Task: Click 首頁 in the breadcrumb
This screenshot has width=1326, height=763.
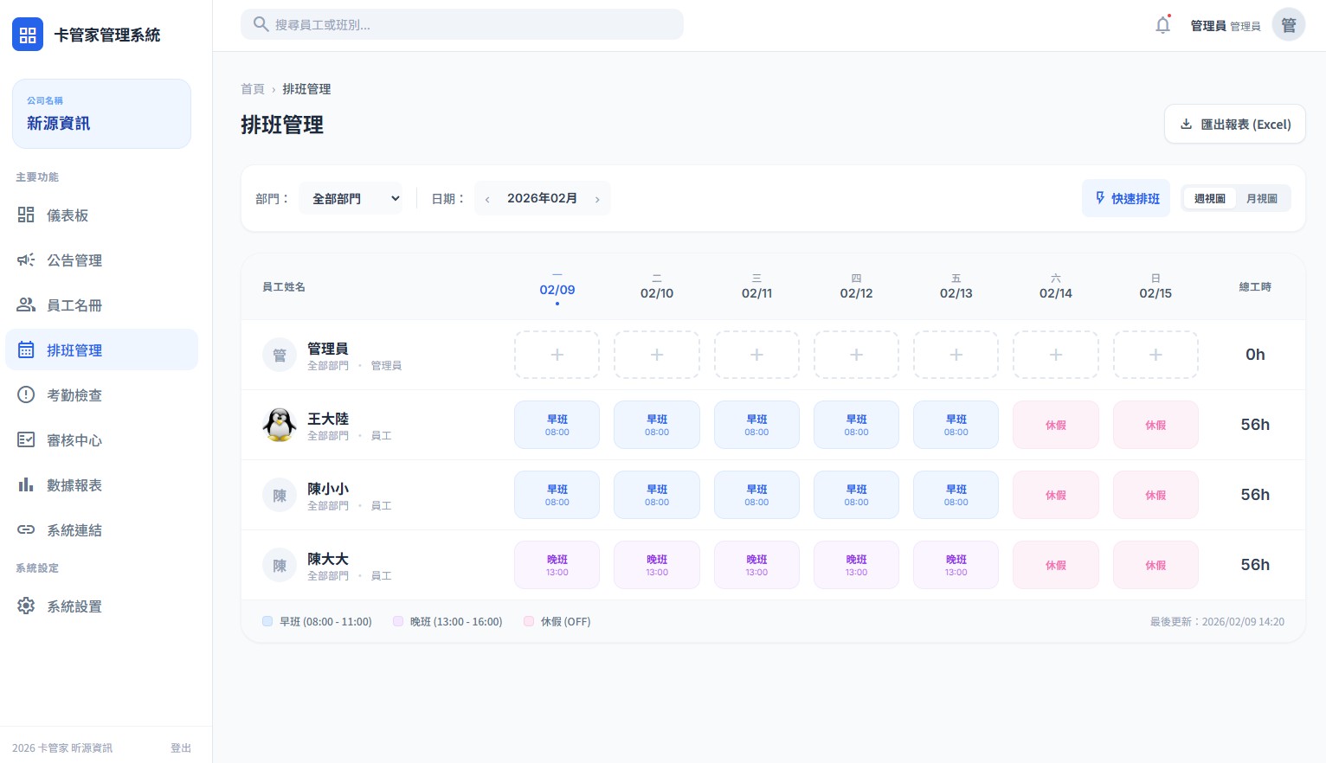Action: point(252,89)
